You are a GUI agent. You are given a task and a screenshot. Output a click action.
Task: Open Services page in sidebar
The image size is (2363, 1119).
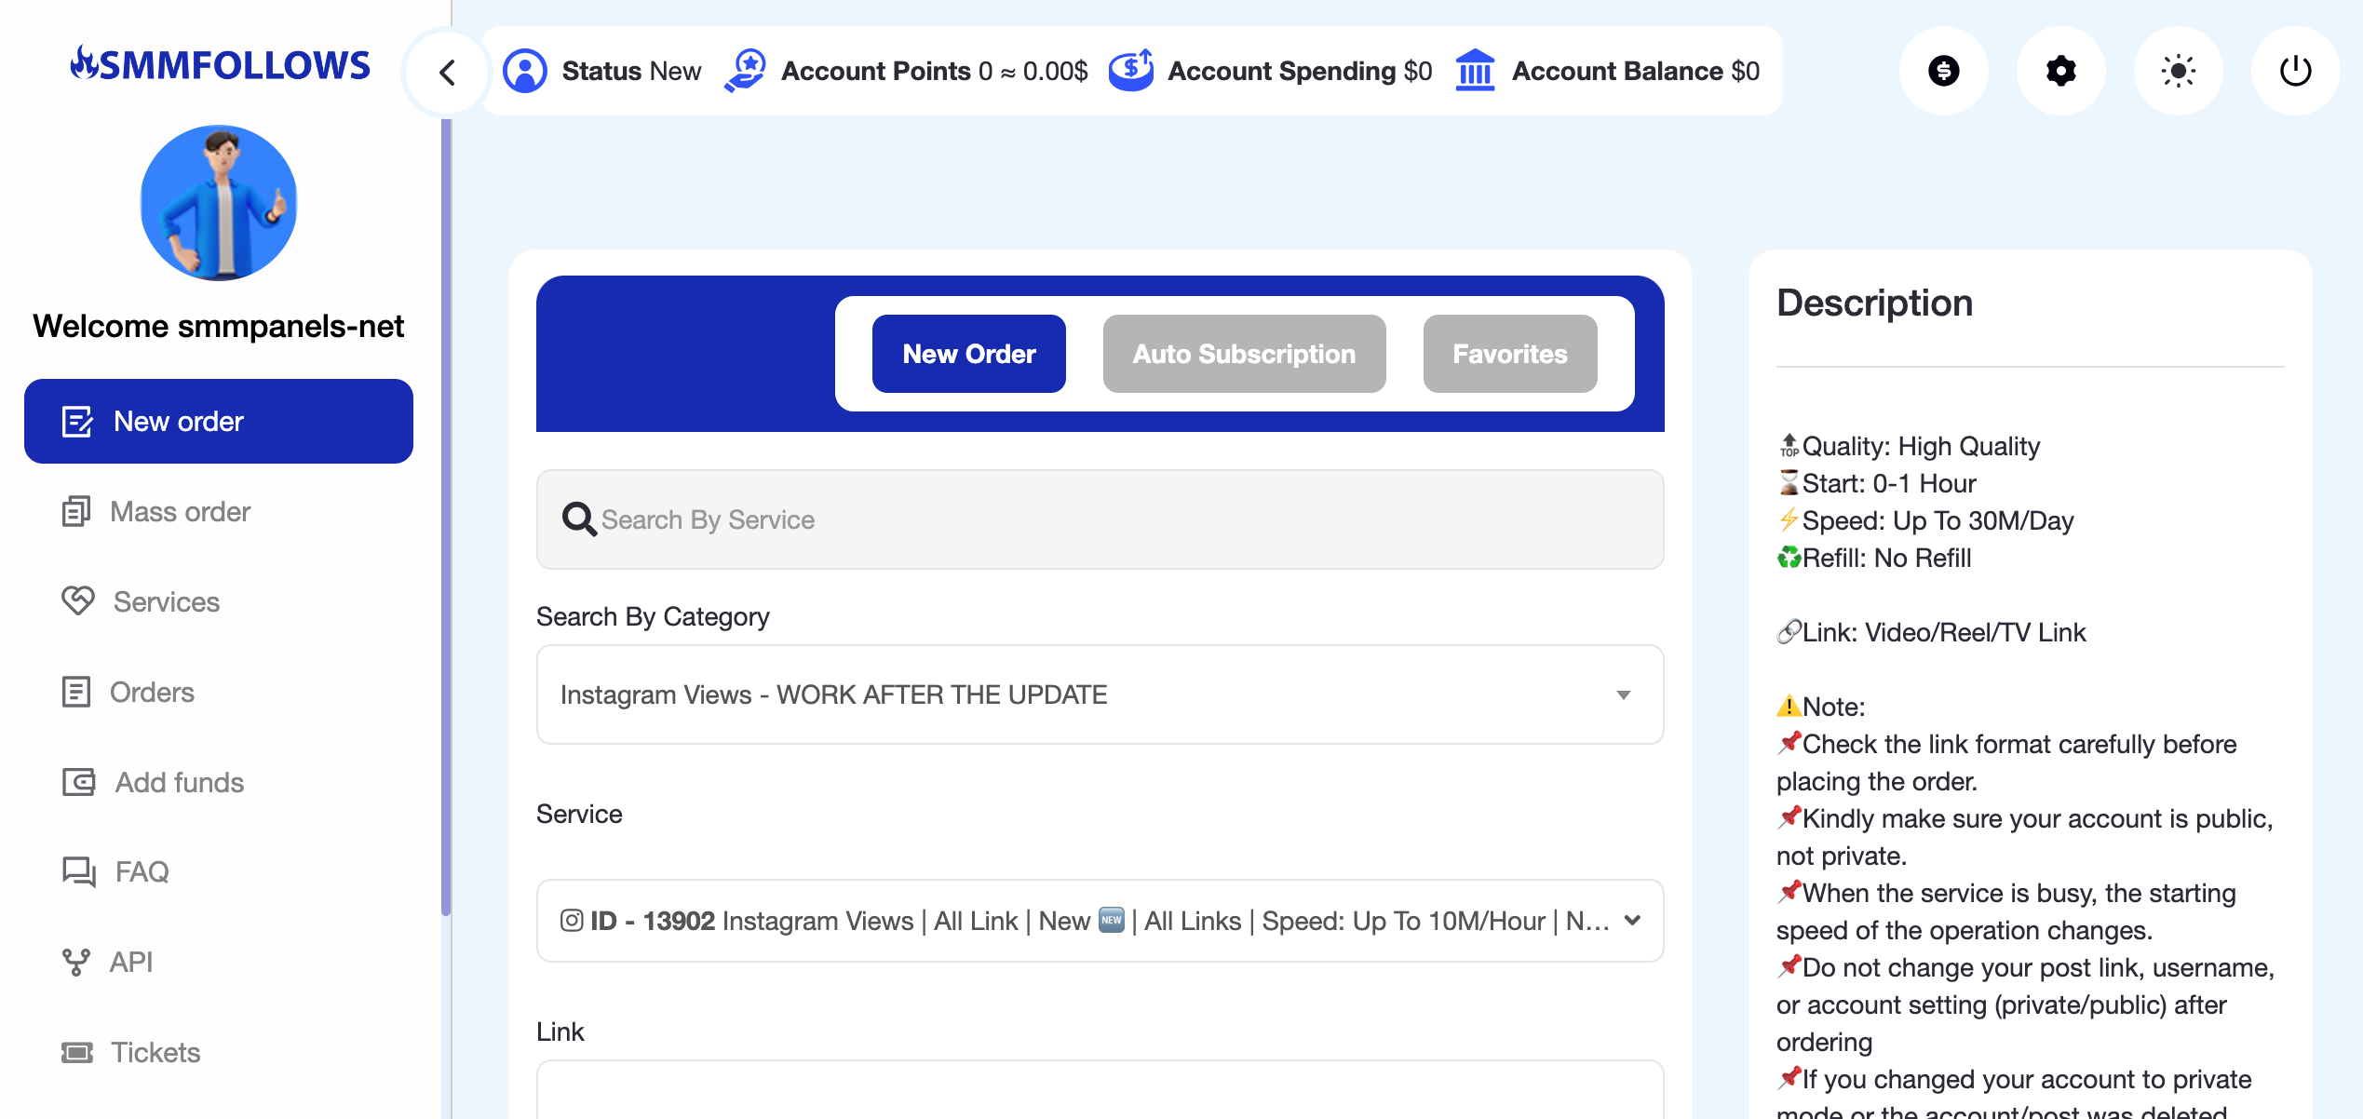(166, 602)
